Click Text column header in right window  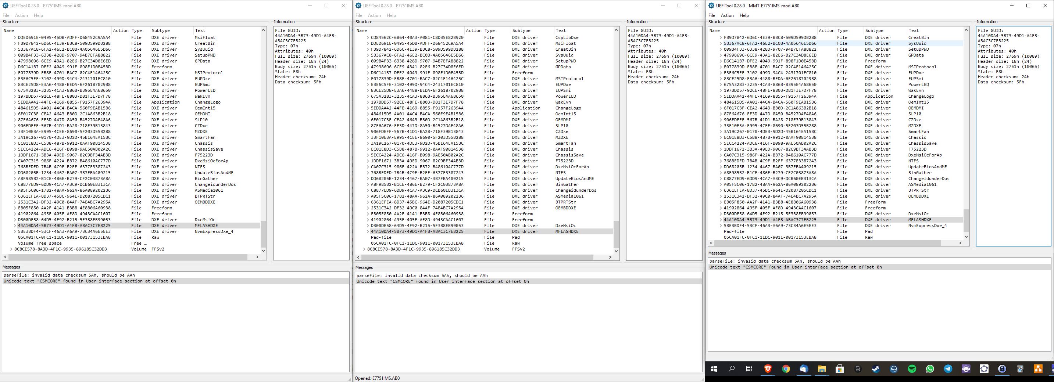(x=935, y=31)
